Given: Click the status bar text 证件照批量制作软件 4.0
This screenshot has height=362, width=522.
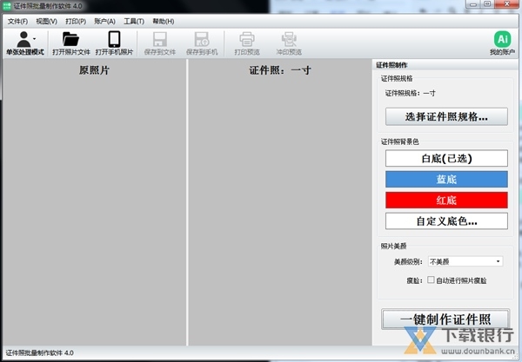Looking at the screenshot, I should pyautogui.click(x=40, y=353).
